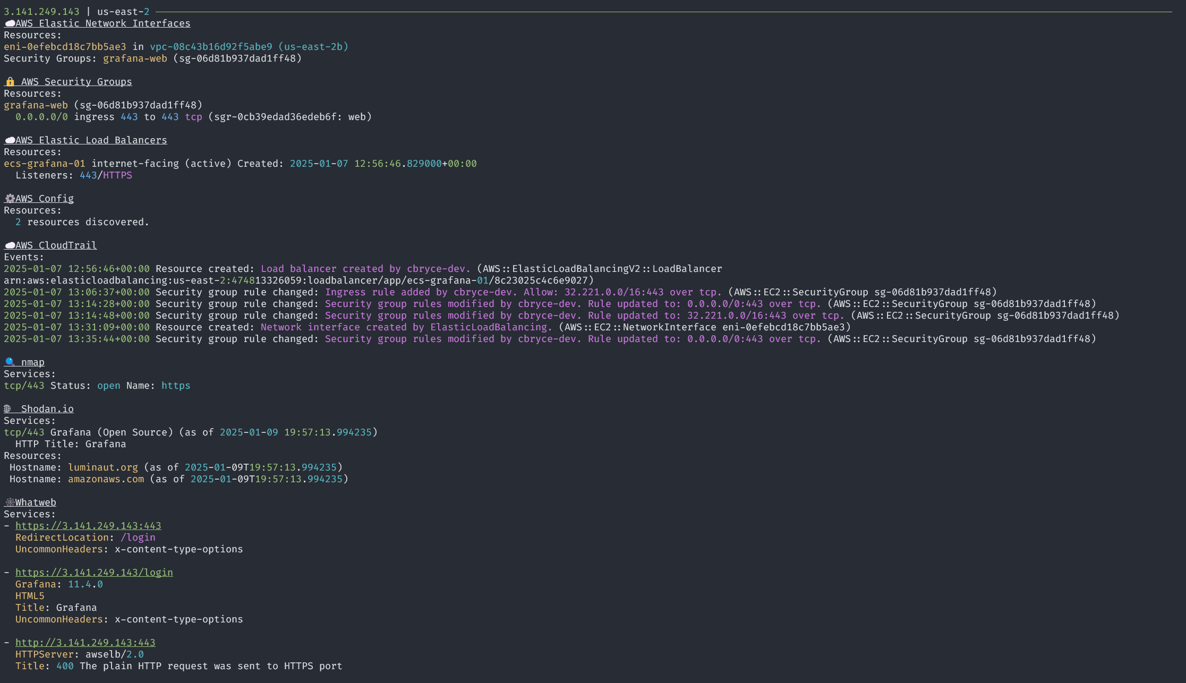
Task: Click the amazonaws.com hostname
Action: tap(106, 479)
